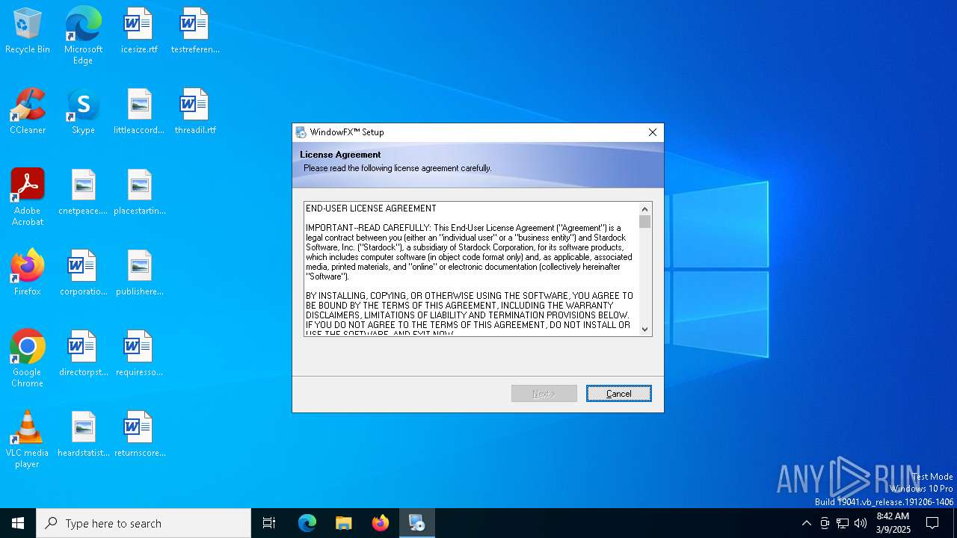Select the Adobe Acrobat desktop shortcut
This screenshot has width=957, height=538.
pos(28,197)
